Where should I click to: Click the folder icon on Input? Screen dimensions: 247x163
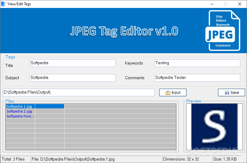click(168, 93)
